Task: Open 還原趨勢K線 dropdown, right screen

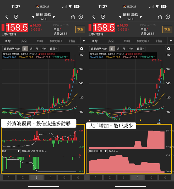Action: pyautogui.click(x=99, y=49)
